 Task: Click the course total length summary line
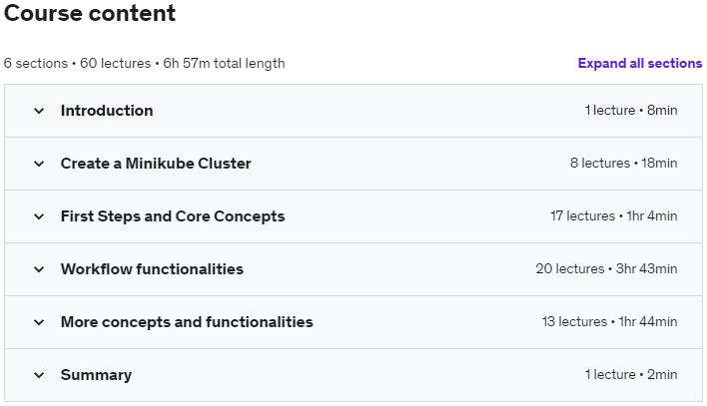coord(144,63)
